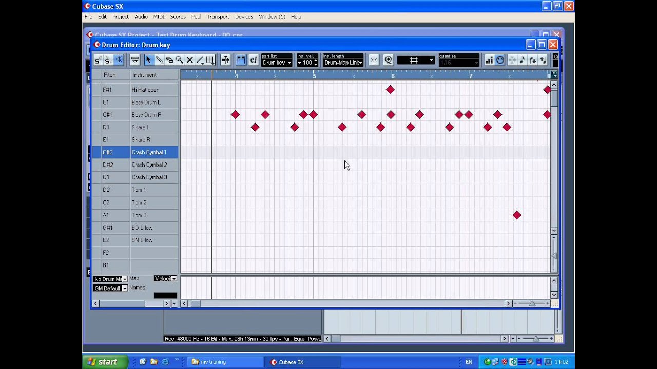Select the Mute (X) tool
The width and height of the screenshot is (657, 369).
pyautogui.click(x=190, y=60)
